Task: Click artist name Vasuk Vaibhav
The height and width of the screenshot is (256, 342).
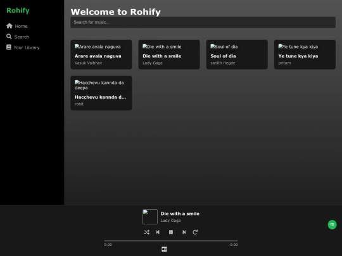Action: pyautogui.click(x=88, y=63)
